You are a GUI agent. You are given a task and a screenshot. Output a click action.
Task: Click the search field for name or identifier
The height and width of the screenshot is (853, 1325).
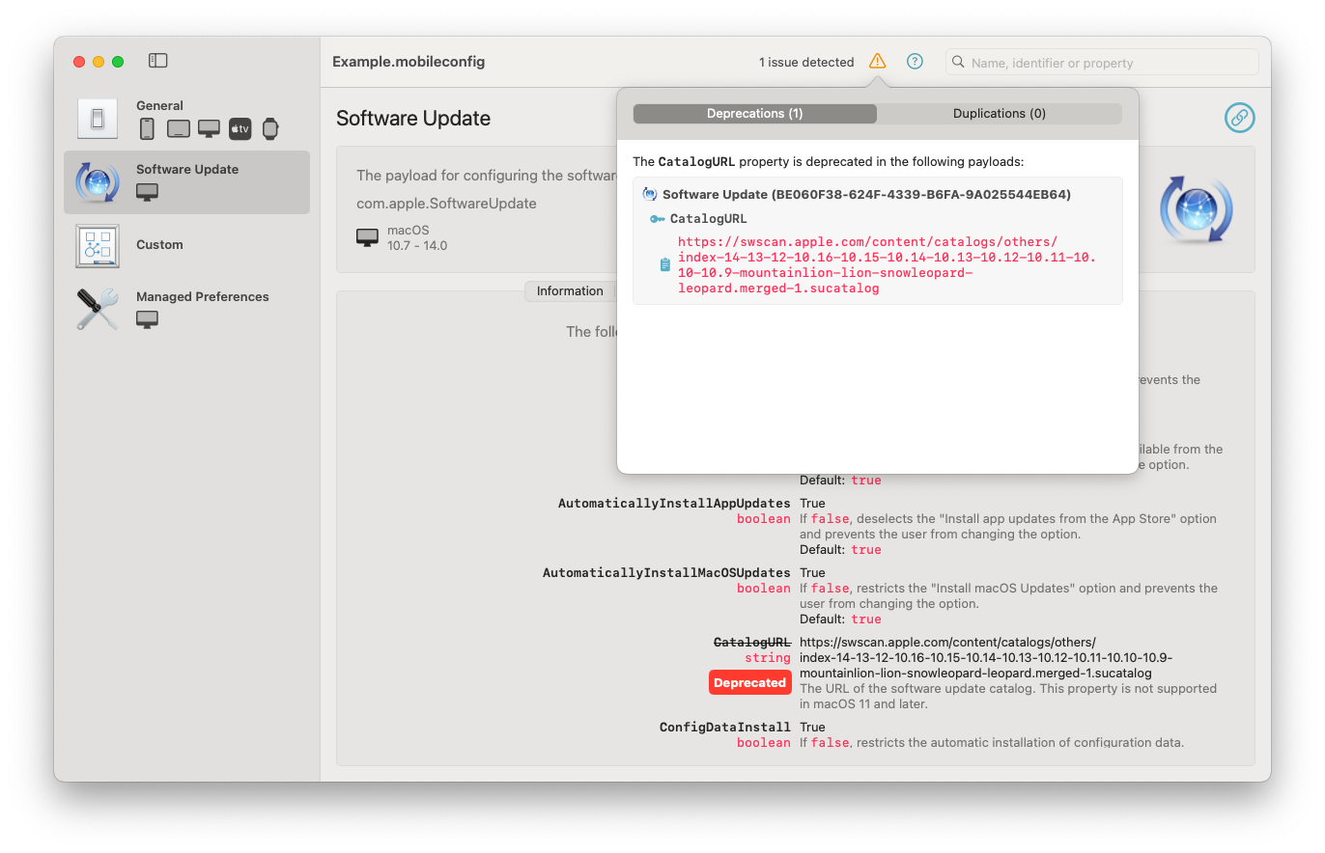[1102, 62]
